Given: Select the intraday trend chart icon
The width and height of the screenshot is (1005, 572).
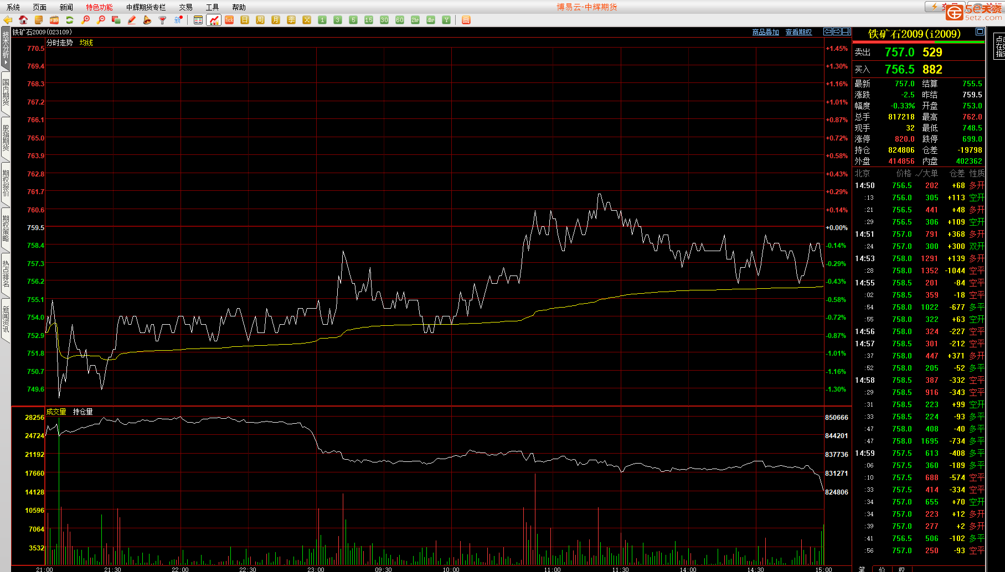Looking at the screenshot, I should tap(214, 20).
